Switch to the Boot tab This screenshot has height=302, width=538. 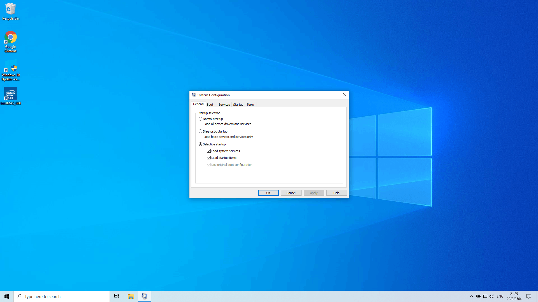click(210, 105)
